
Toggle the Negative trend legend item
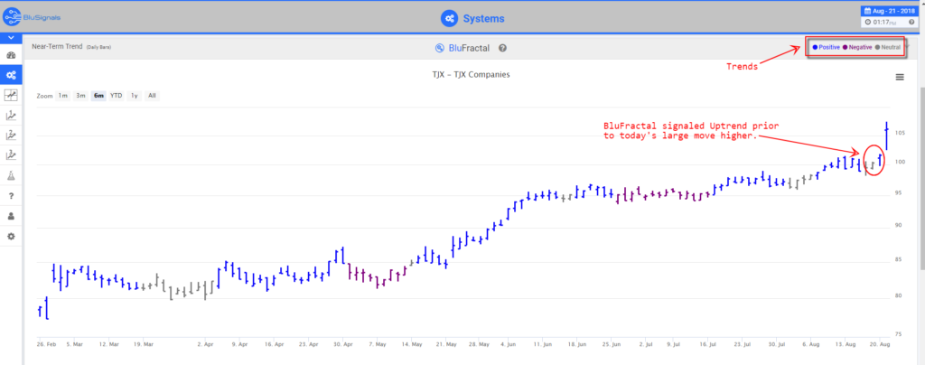pyautogui.click(x=858, y=47)
